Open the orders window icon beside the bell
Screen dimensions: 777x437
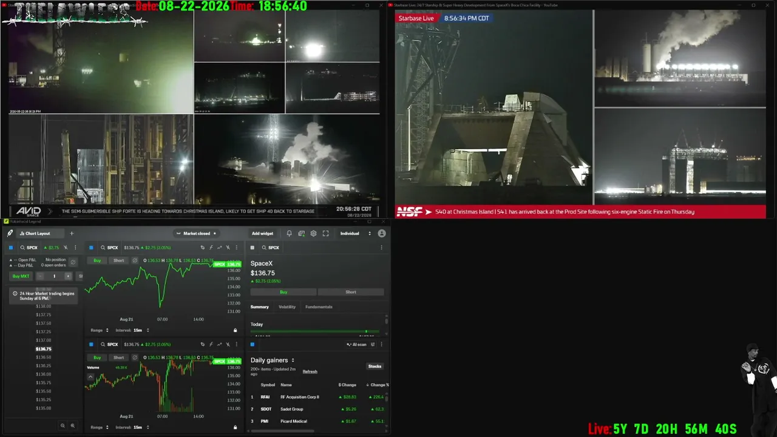pos(301,233)
